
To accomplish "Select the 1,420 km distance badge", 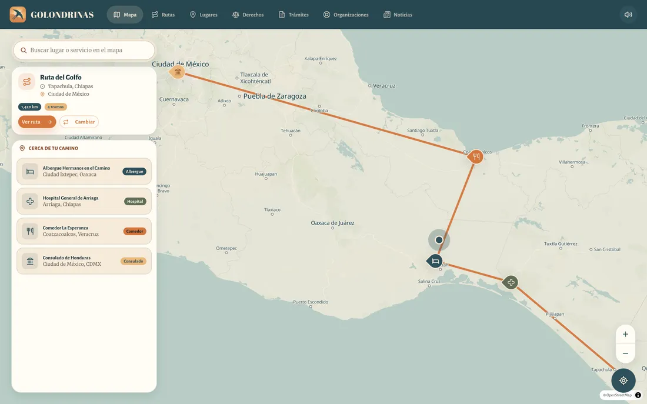I will (30, 107).
